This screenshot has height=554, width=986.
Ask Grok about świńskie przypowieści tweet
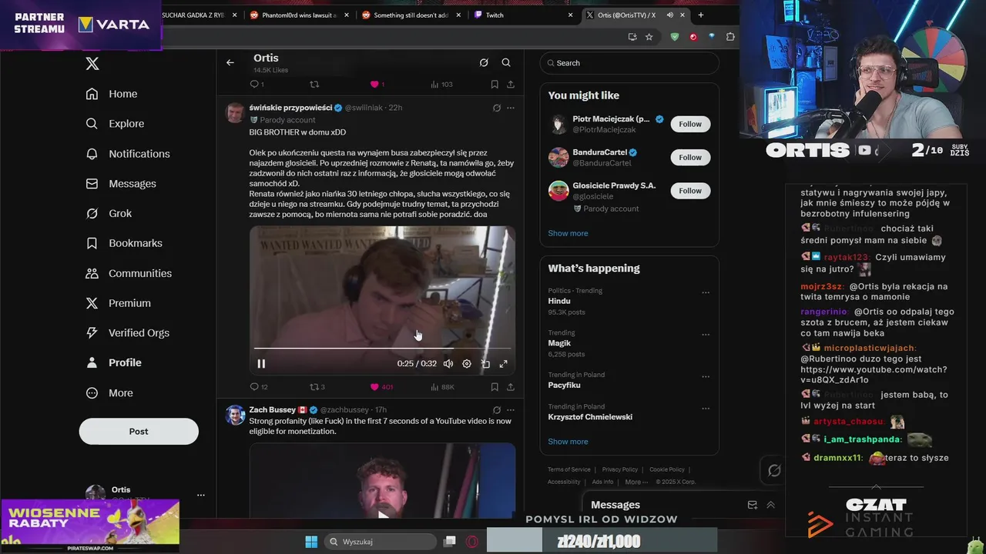pos(497,108)
